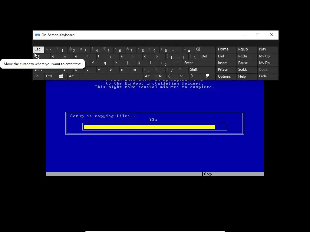The image size is (310, 232).
Task: Tap the number 1 key
Action: (x=61, y=50)
